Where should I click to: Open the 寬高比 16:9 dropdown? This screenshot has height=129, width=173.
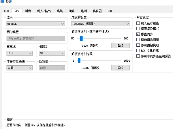[x=19, y=53]
